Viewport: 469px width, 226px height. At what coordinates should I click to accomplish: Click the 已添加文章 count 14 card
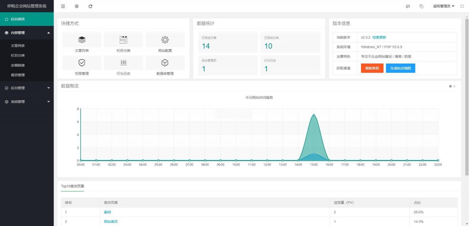tap(228, 43)
